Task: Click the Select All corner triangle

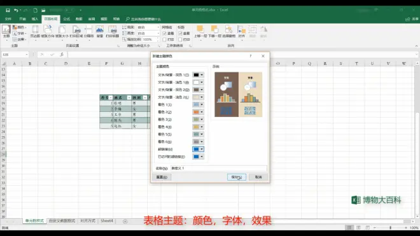Action: (x=4, y=64)
